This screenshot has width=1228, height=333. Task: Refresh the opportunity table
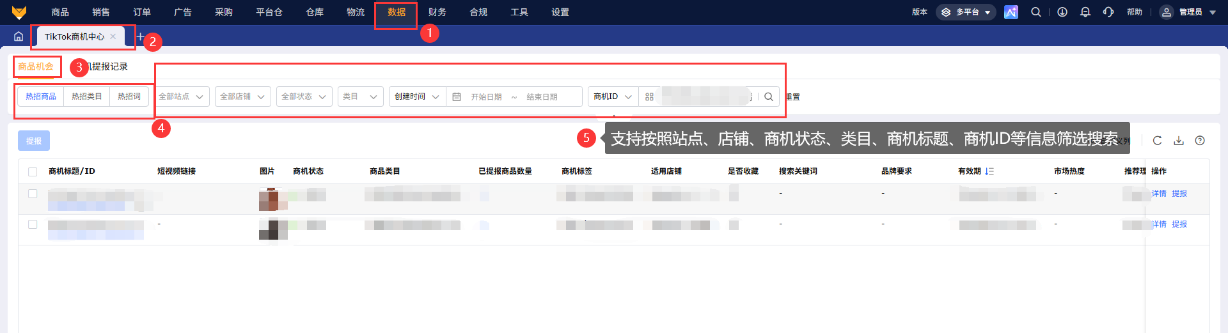coord(1157,141)
